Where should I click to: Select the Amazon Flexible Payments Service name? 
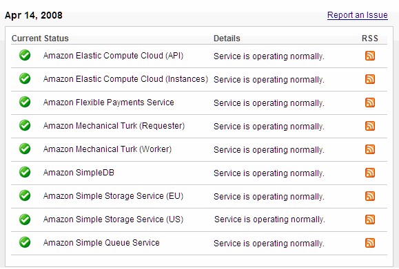click(109, 103)
